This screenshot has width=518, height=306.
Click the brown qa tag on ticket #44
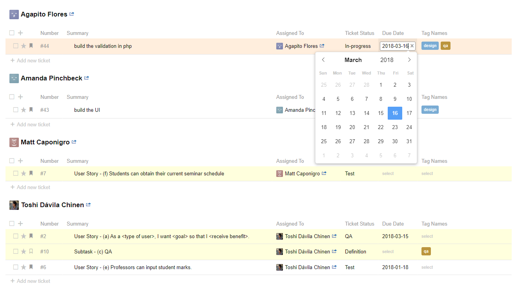[445, 46]
